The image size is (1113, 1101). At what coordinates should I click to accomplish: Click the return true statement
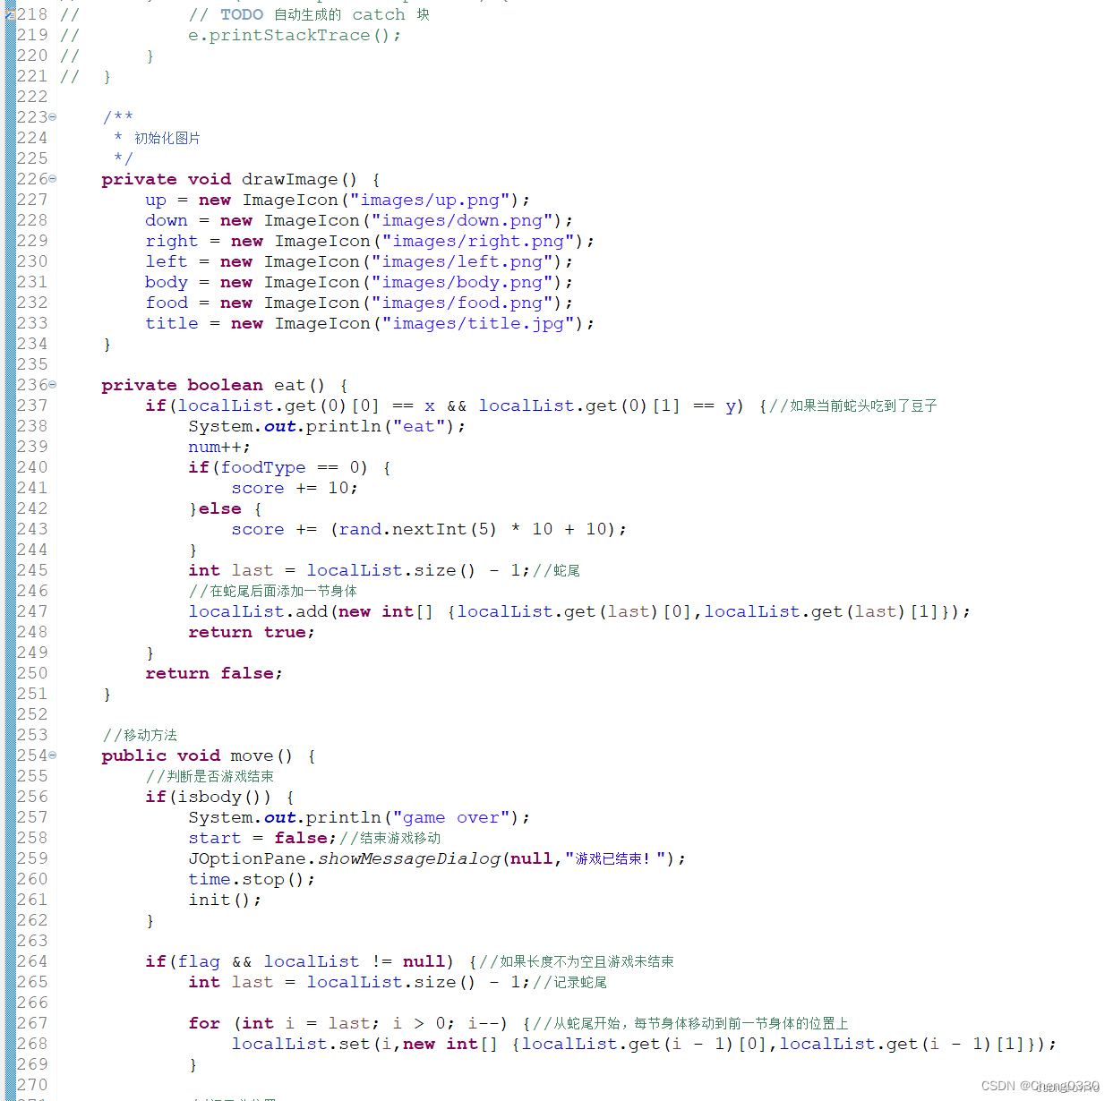252,632
